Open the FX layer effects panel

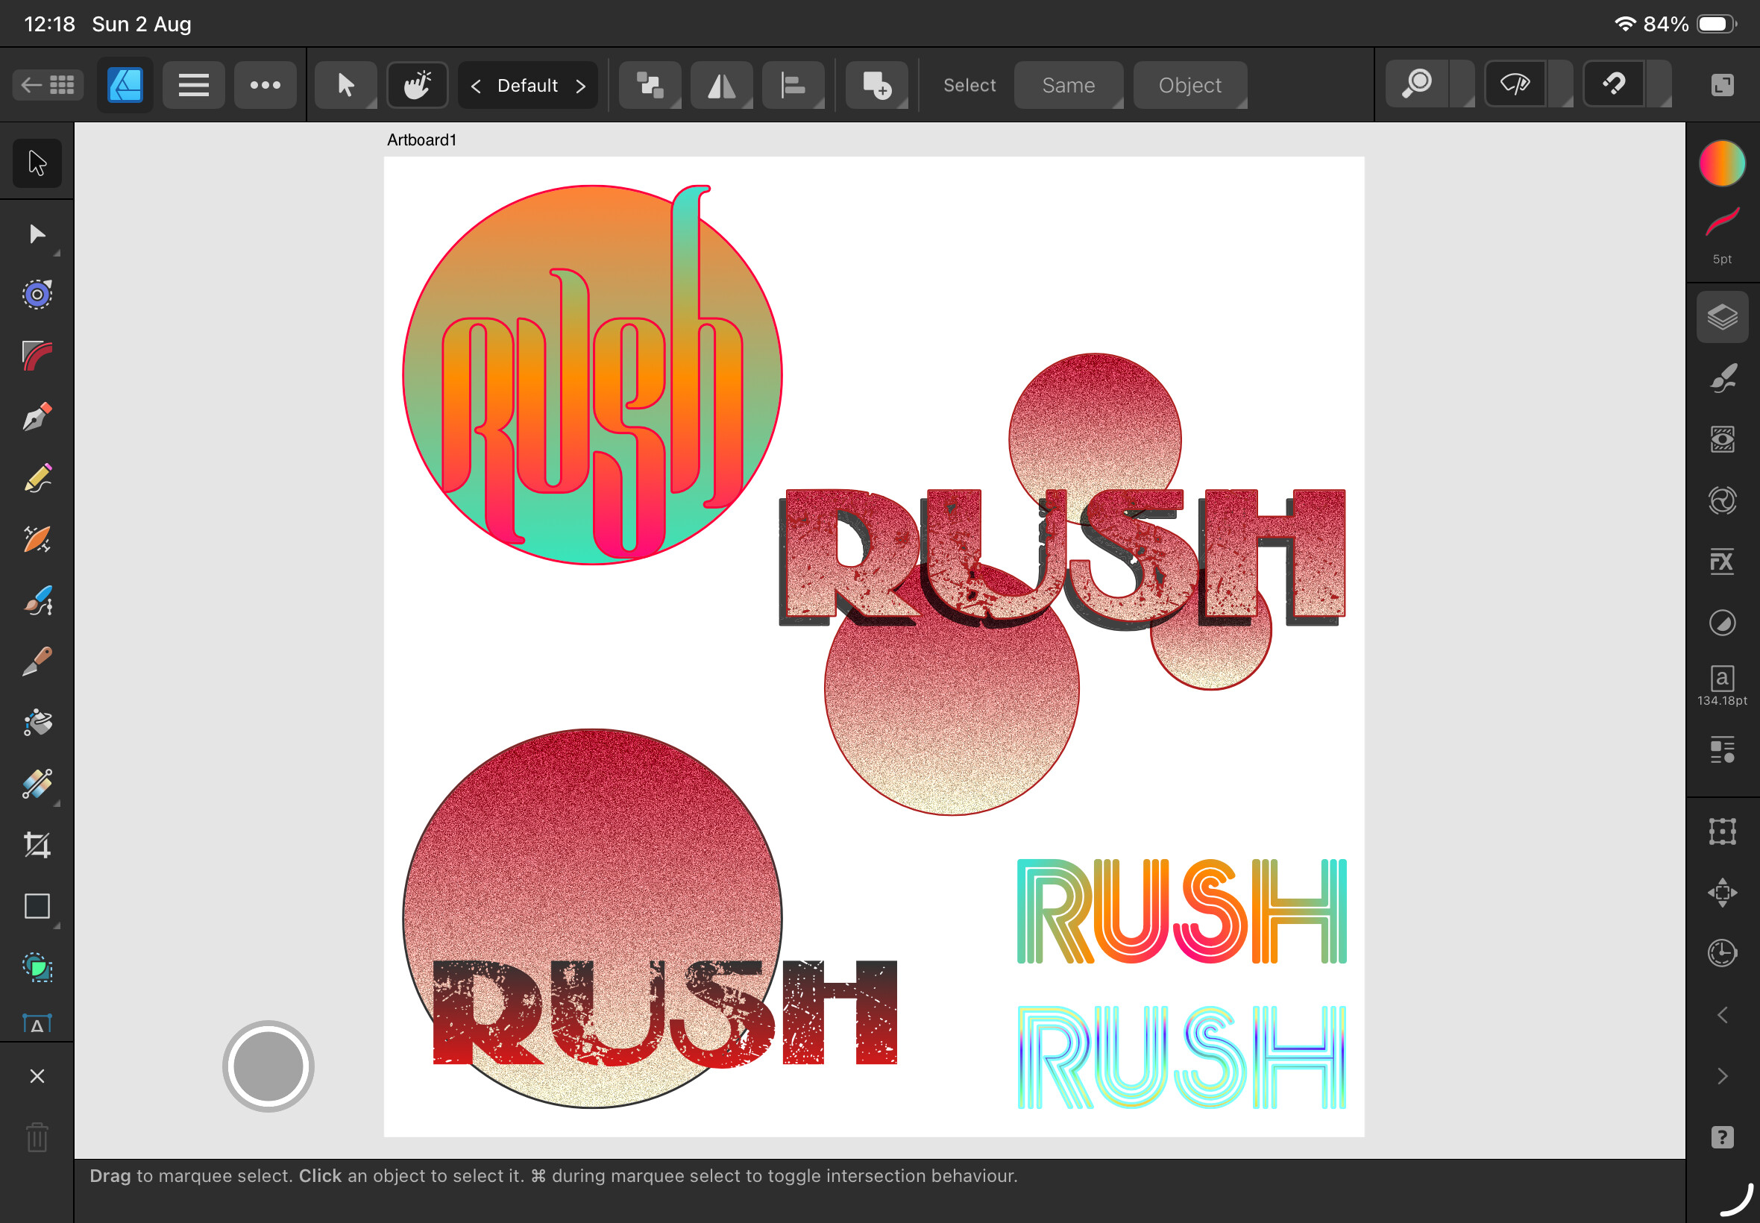(x=1722, y=562)
